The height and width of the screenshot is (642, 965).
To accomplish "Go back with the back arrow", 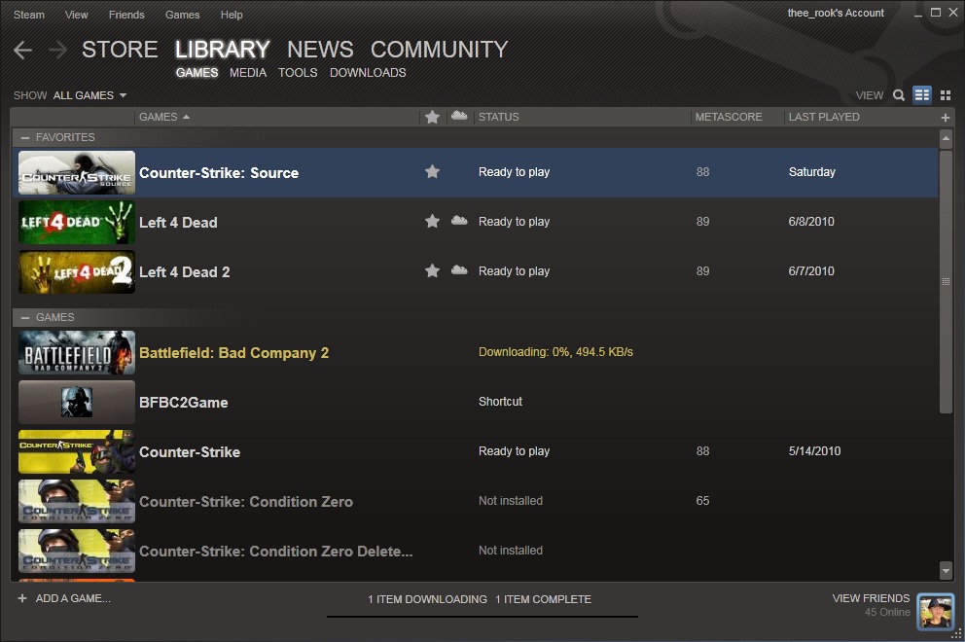I will click(x=22, y=50).
